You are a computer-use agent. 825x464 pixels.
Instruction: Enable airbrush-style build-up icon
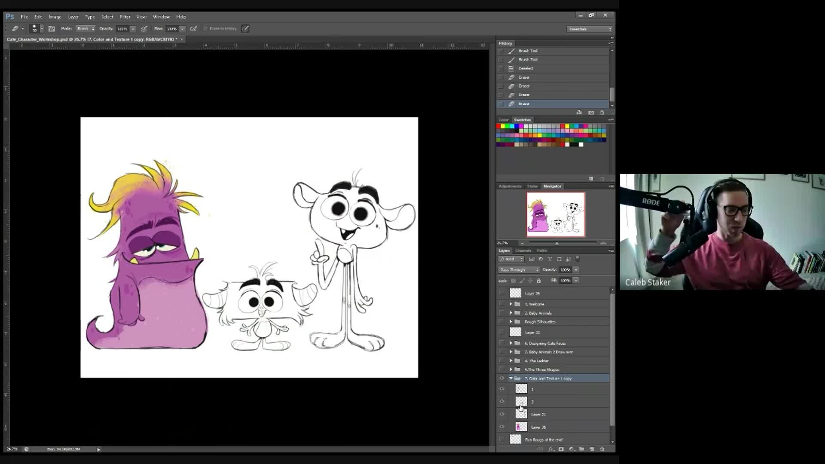point(193,29)
